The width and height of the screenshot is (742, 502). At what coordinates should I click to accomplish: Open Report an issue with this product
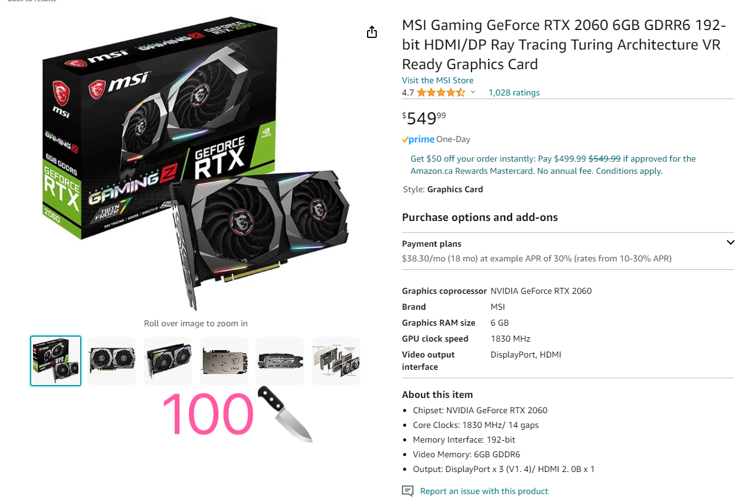pos(484,491)
